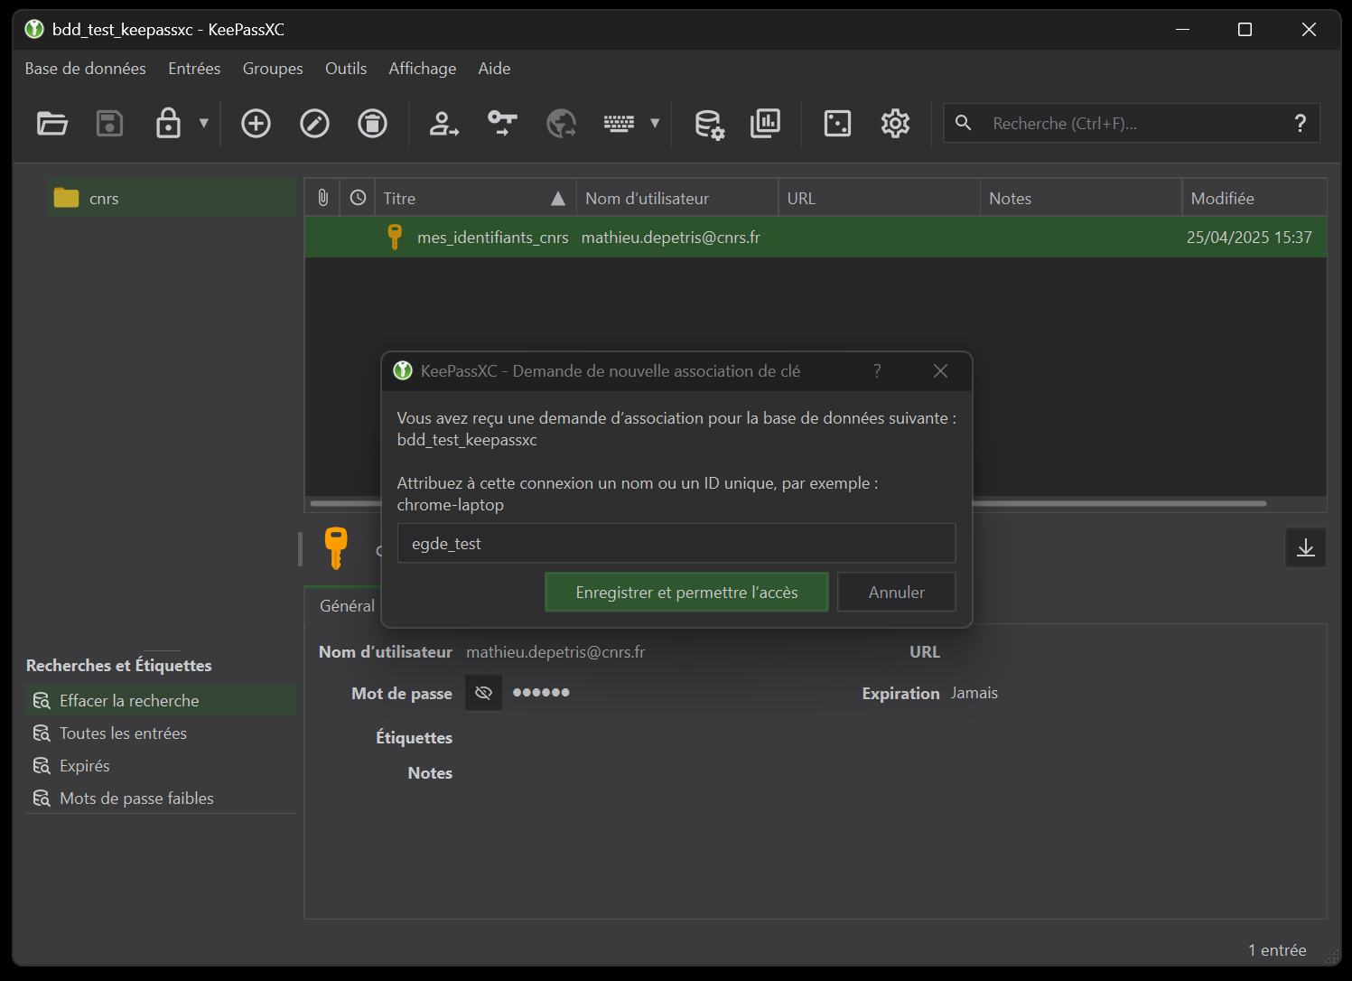Open application settings gear icon
Viewport: 1352px width, 981px height.
(x=895, y=123)
